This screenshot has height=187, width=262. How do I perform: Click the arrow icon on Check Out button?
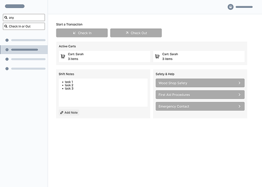(x=127, y=33)
